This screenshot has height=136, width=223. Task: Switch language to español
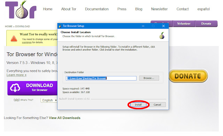[203, 9]
